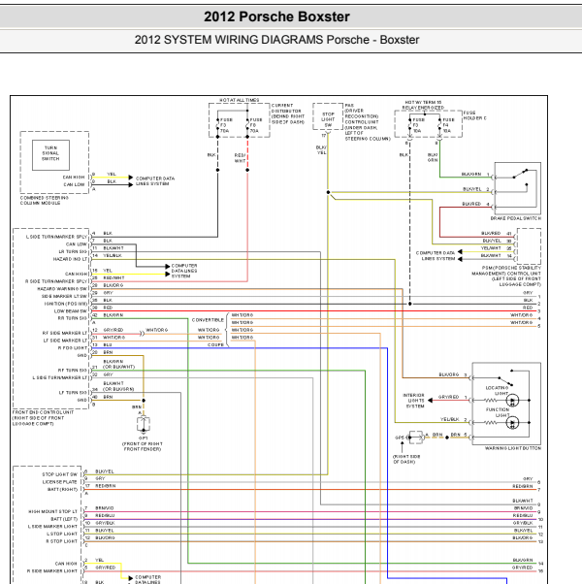The width and height of the screenshot is (582, 584).
Task: Click the "RR TURN SIG" pin label
Action: point(72,318)
